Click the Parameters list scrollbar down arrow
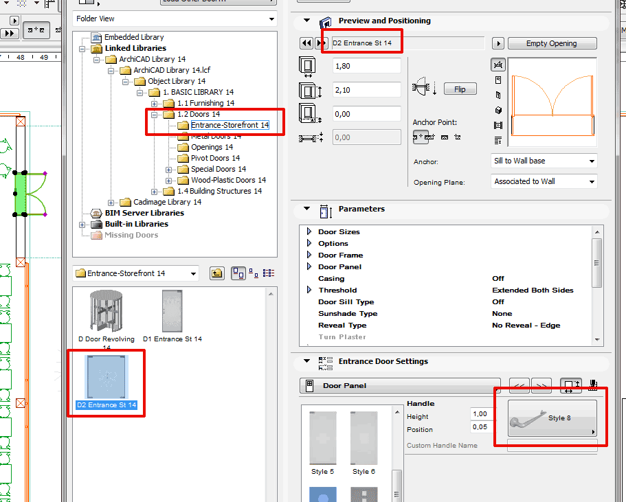Screen dimensions: 626x502 tap(597, 339)
